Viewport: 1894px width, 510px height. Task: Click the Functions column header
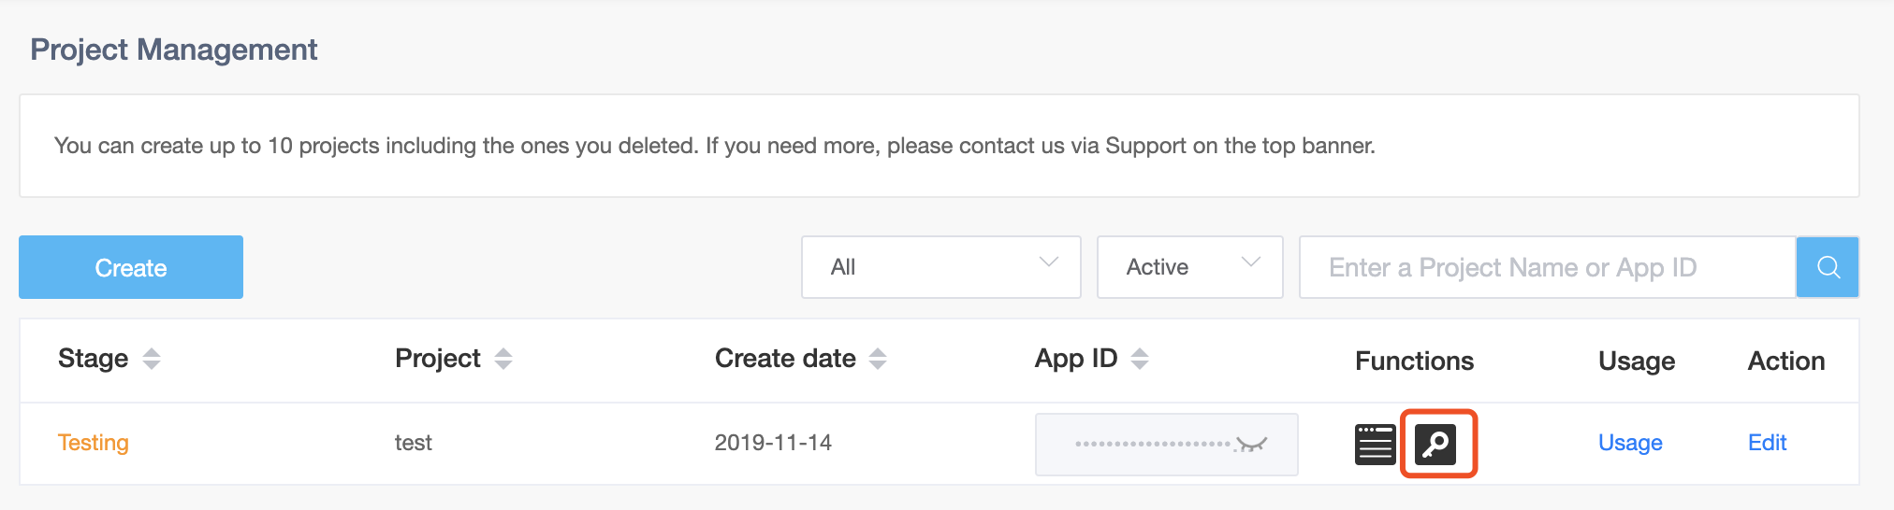[x=1414, y=361]
